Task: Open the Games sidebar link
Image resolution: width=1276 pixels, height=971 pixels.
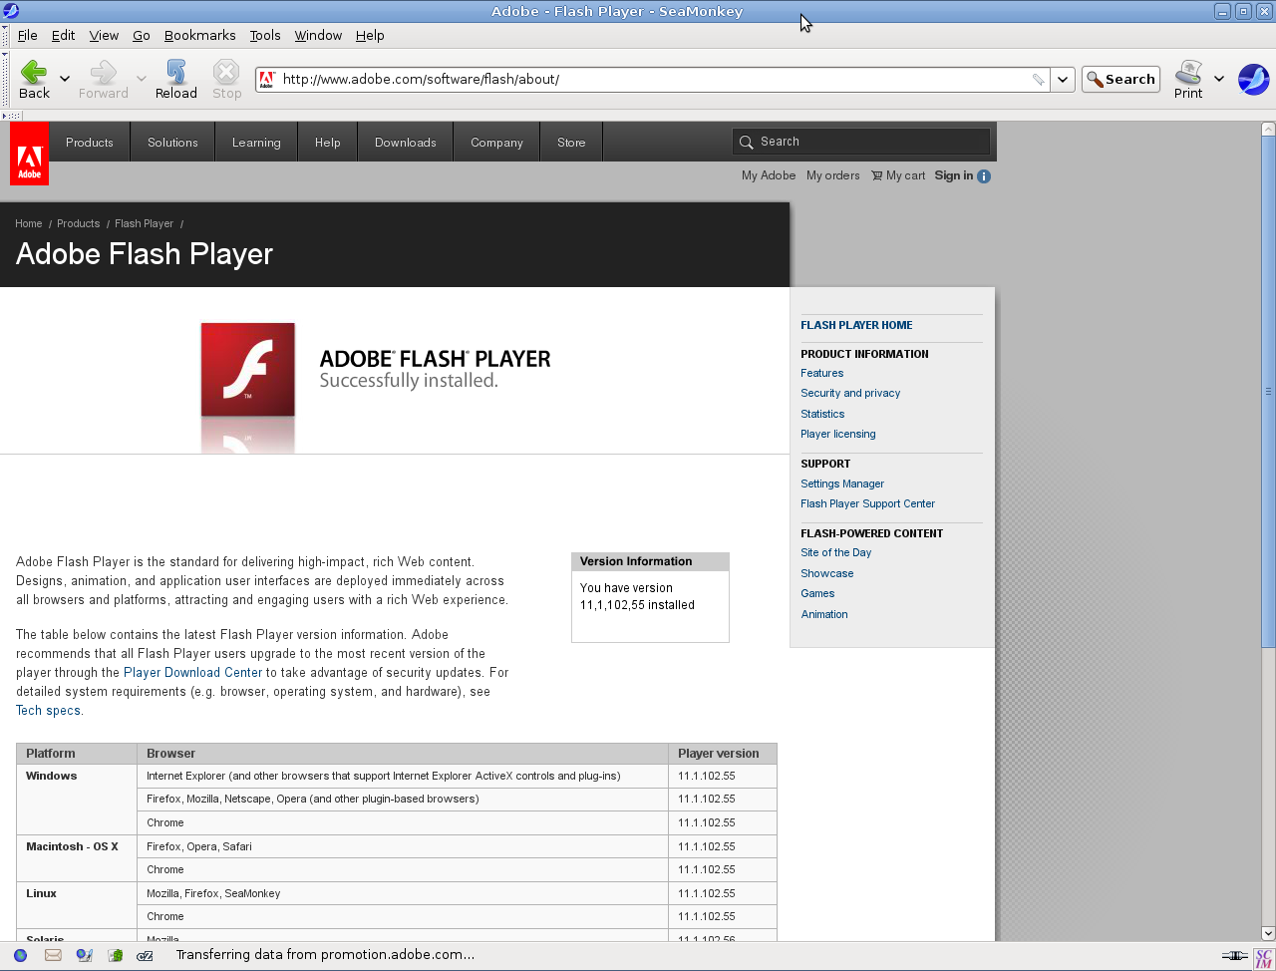Action: 817,593
